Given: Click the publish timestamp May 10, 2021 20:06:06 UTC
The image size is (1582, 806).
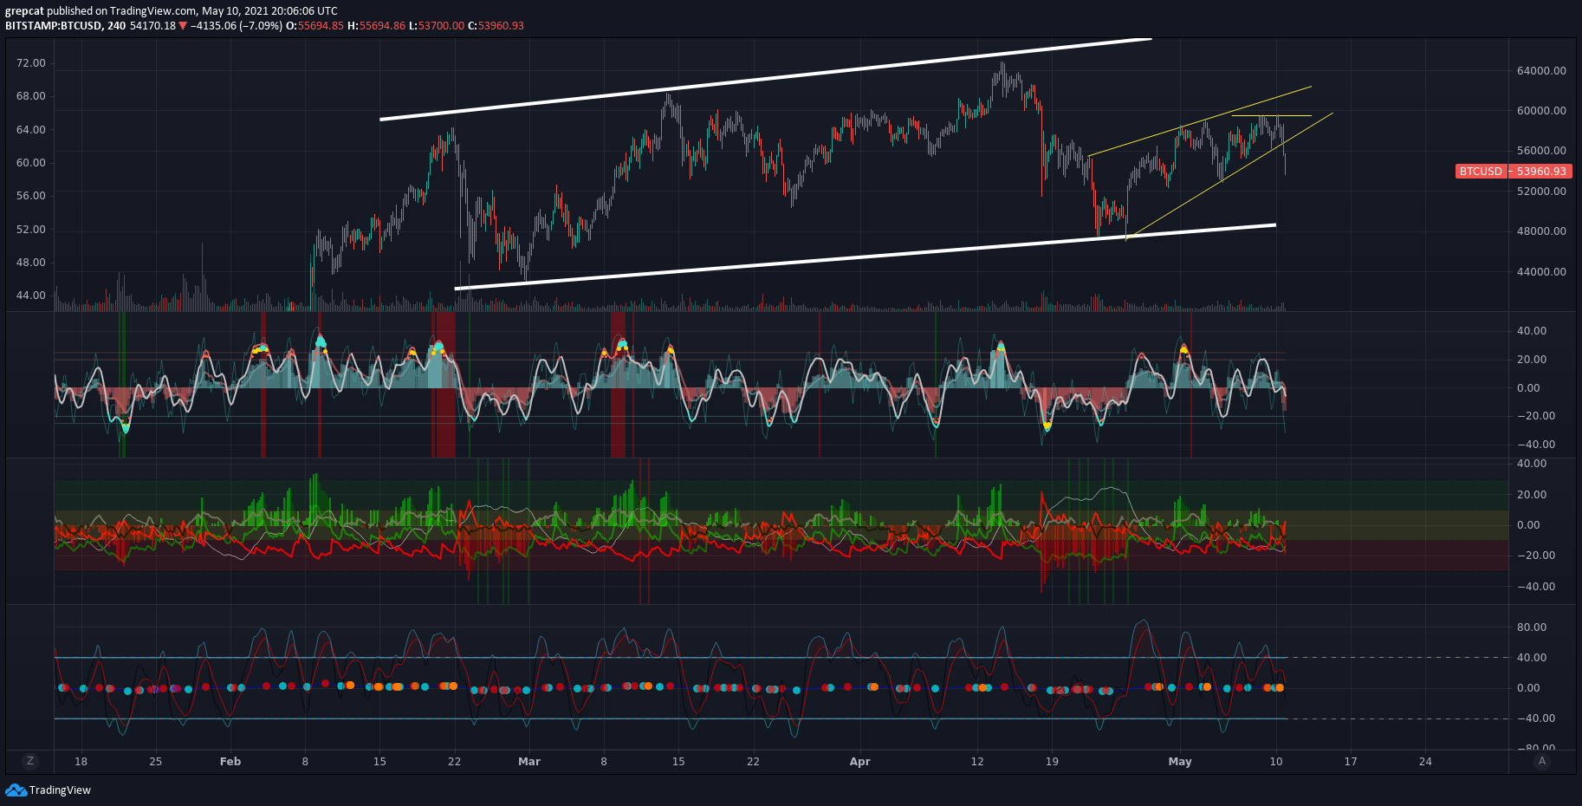Looking at the screenshot, I should [x=269, y=10].
